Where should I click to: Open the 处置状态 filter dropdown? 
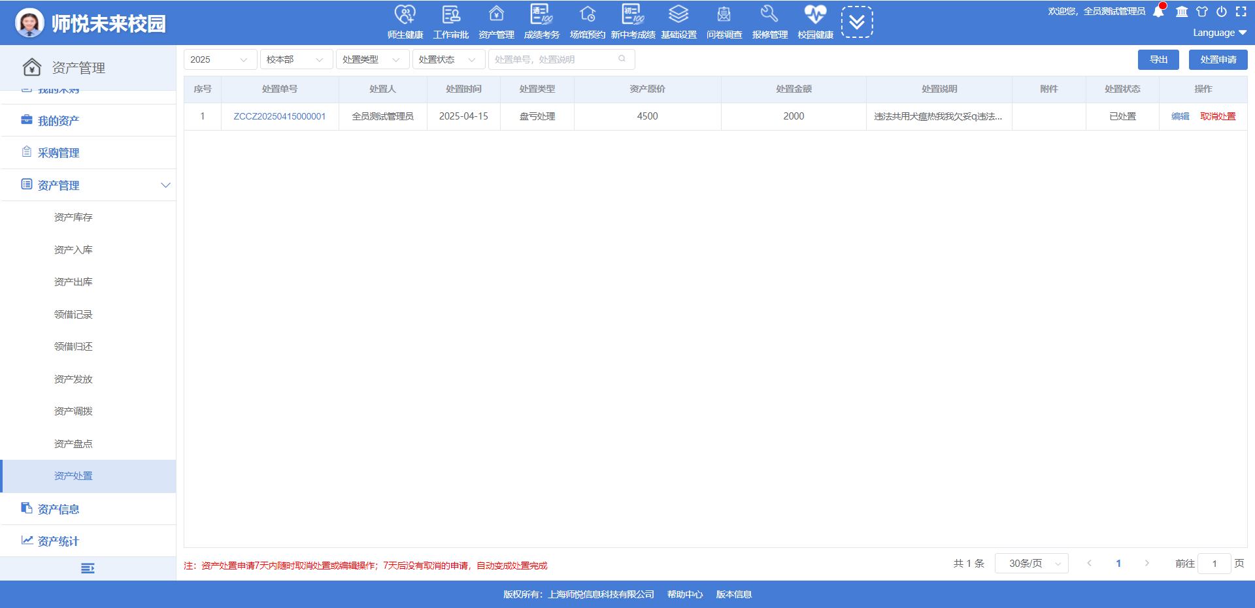click(448, 59)
